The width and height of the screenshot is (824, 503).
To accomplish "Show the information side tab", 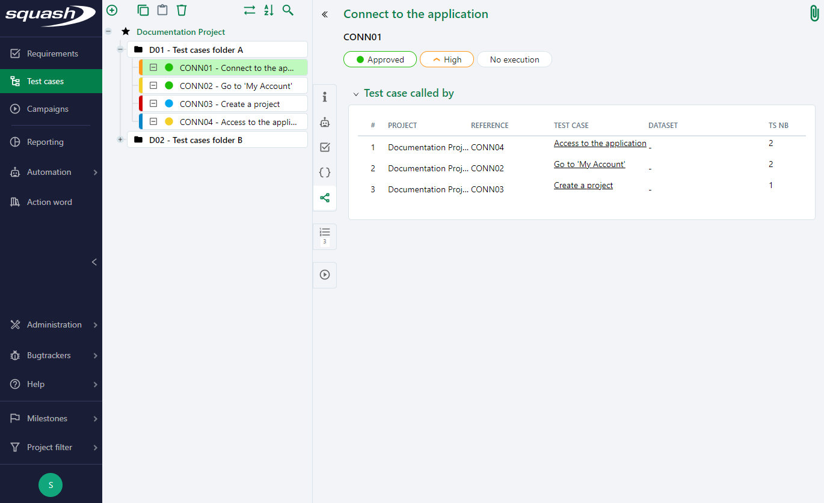I will [325, 97].
